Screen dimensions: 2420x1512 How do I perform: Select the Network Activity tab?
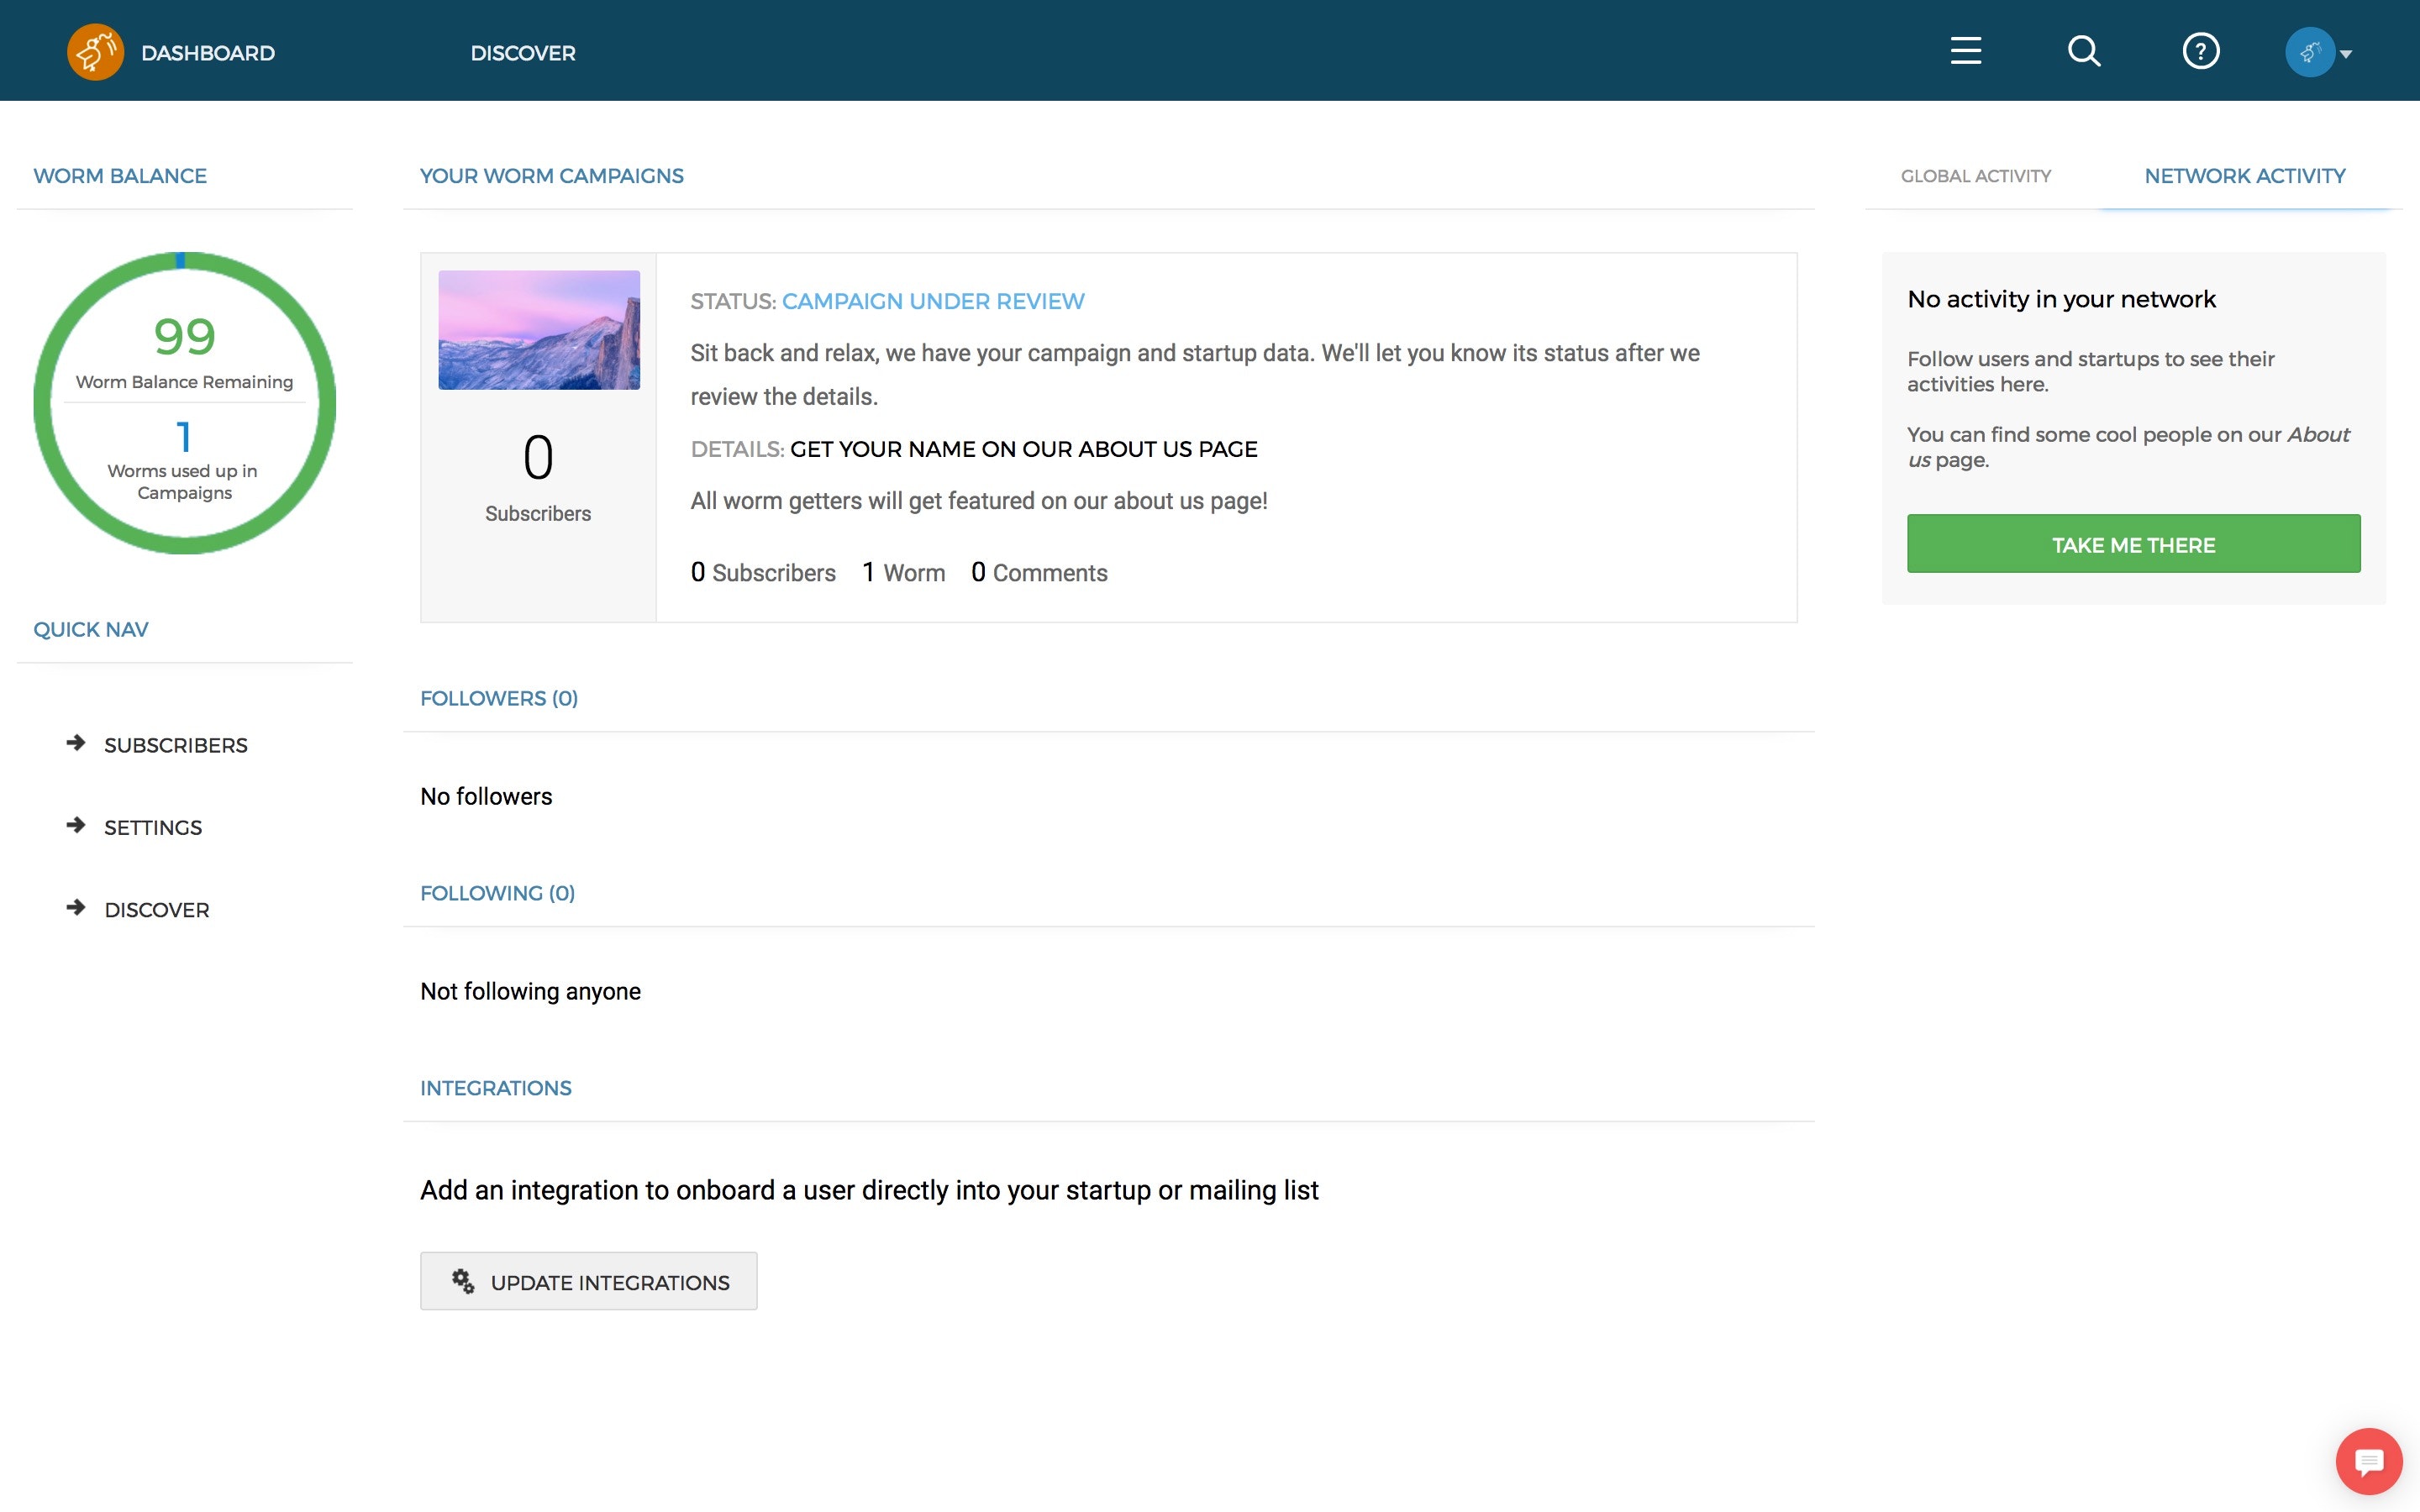(x=2244, y=176)
